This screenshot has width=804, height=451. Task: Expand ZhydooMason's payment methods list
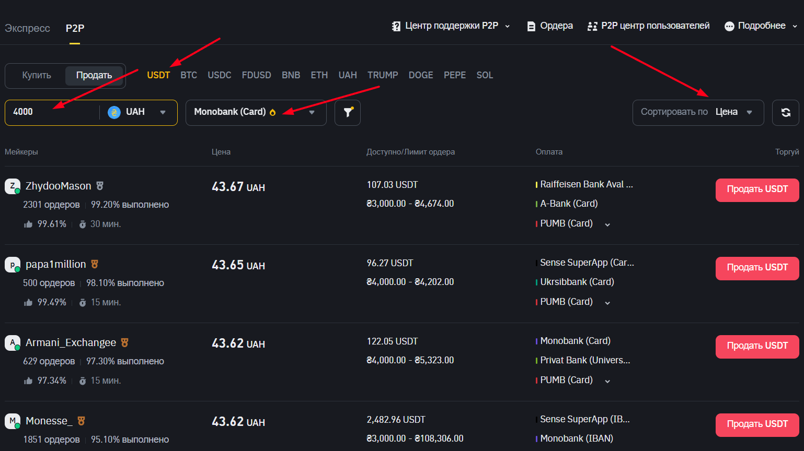point(607,224)
